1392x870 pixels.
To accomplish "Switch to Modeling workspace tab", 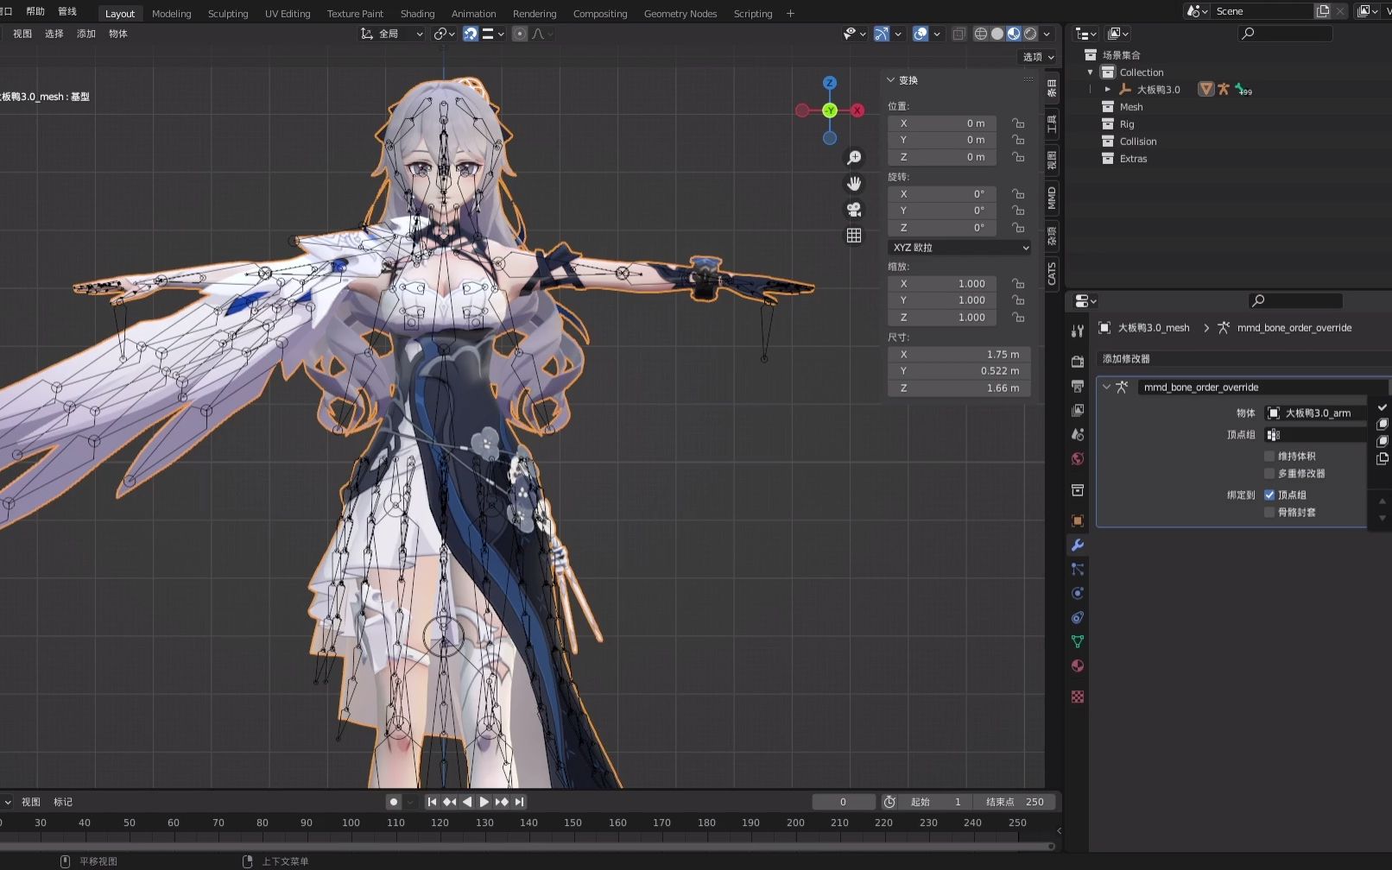I will (x=171, y=14).
